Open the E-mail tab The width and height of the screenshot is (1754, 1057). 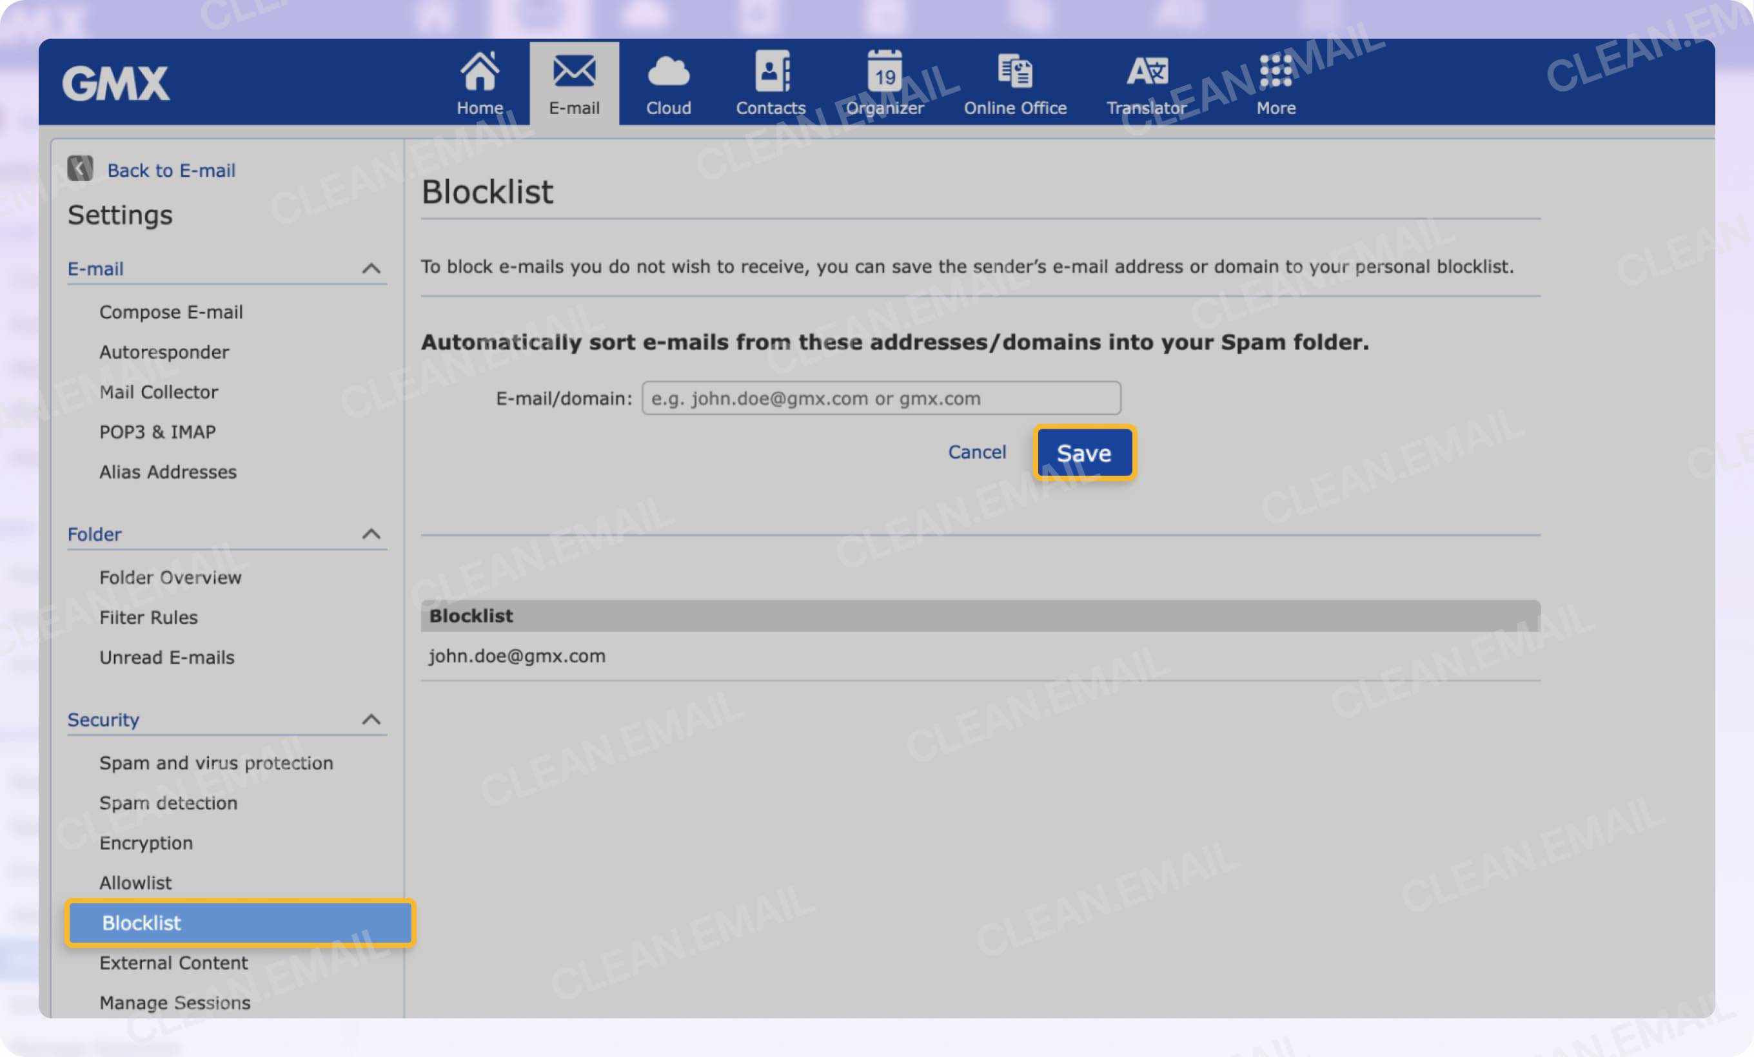[x=574, y=83]
